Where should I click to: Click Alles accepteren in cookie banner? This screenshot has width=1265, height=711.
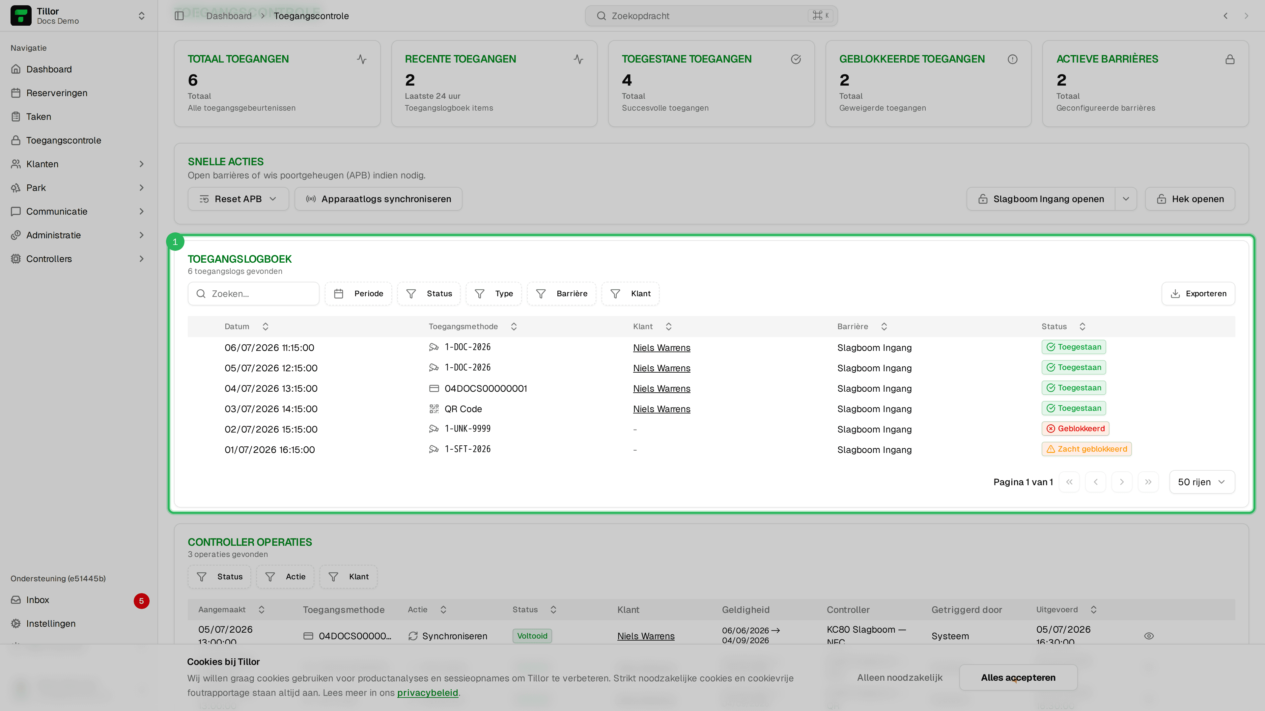tap(1018, 678)
